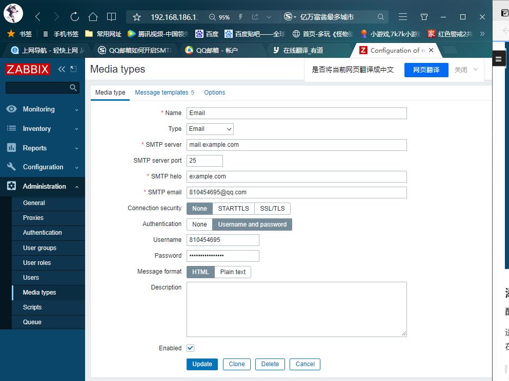Click the 95% zoom magnifier icon
The width and height of the screenshot is (509, 381).
pyautogui.click(x=212, y=17)
